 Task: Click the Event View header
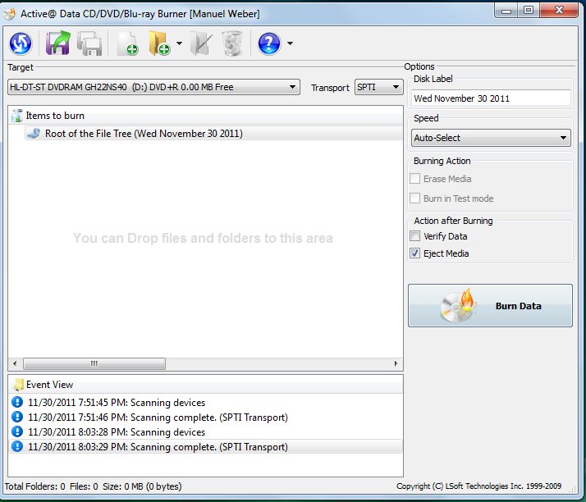[x=205, y=385]
